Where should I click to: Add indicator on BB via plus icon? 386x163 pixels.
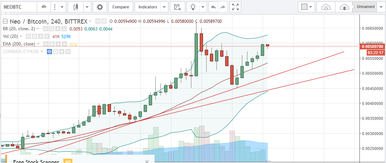(x=58, y=29)
